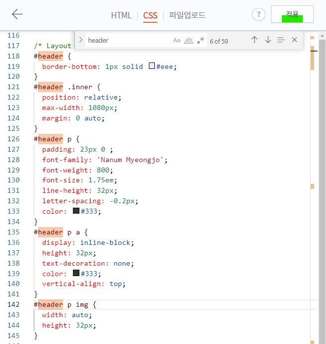Switch to the HTML tab
Viewport: 326px width, 344px height.
pos(121,15)
